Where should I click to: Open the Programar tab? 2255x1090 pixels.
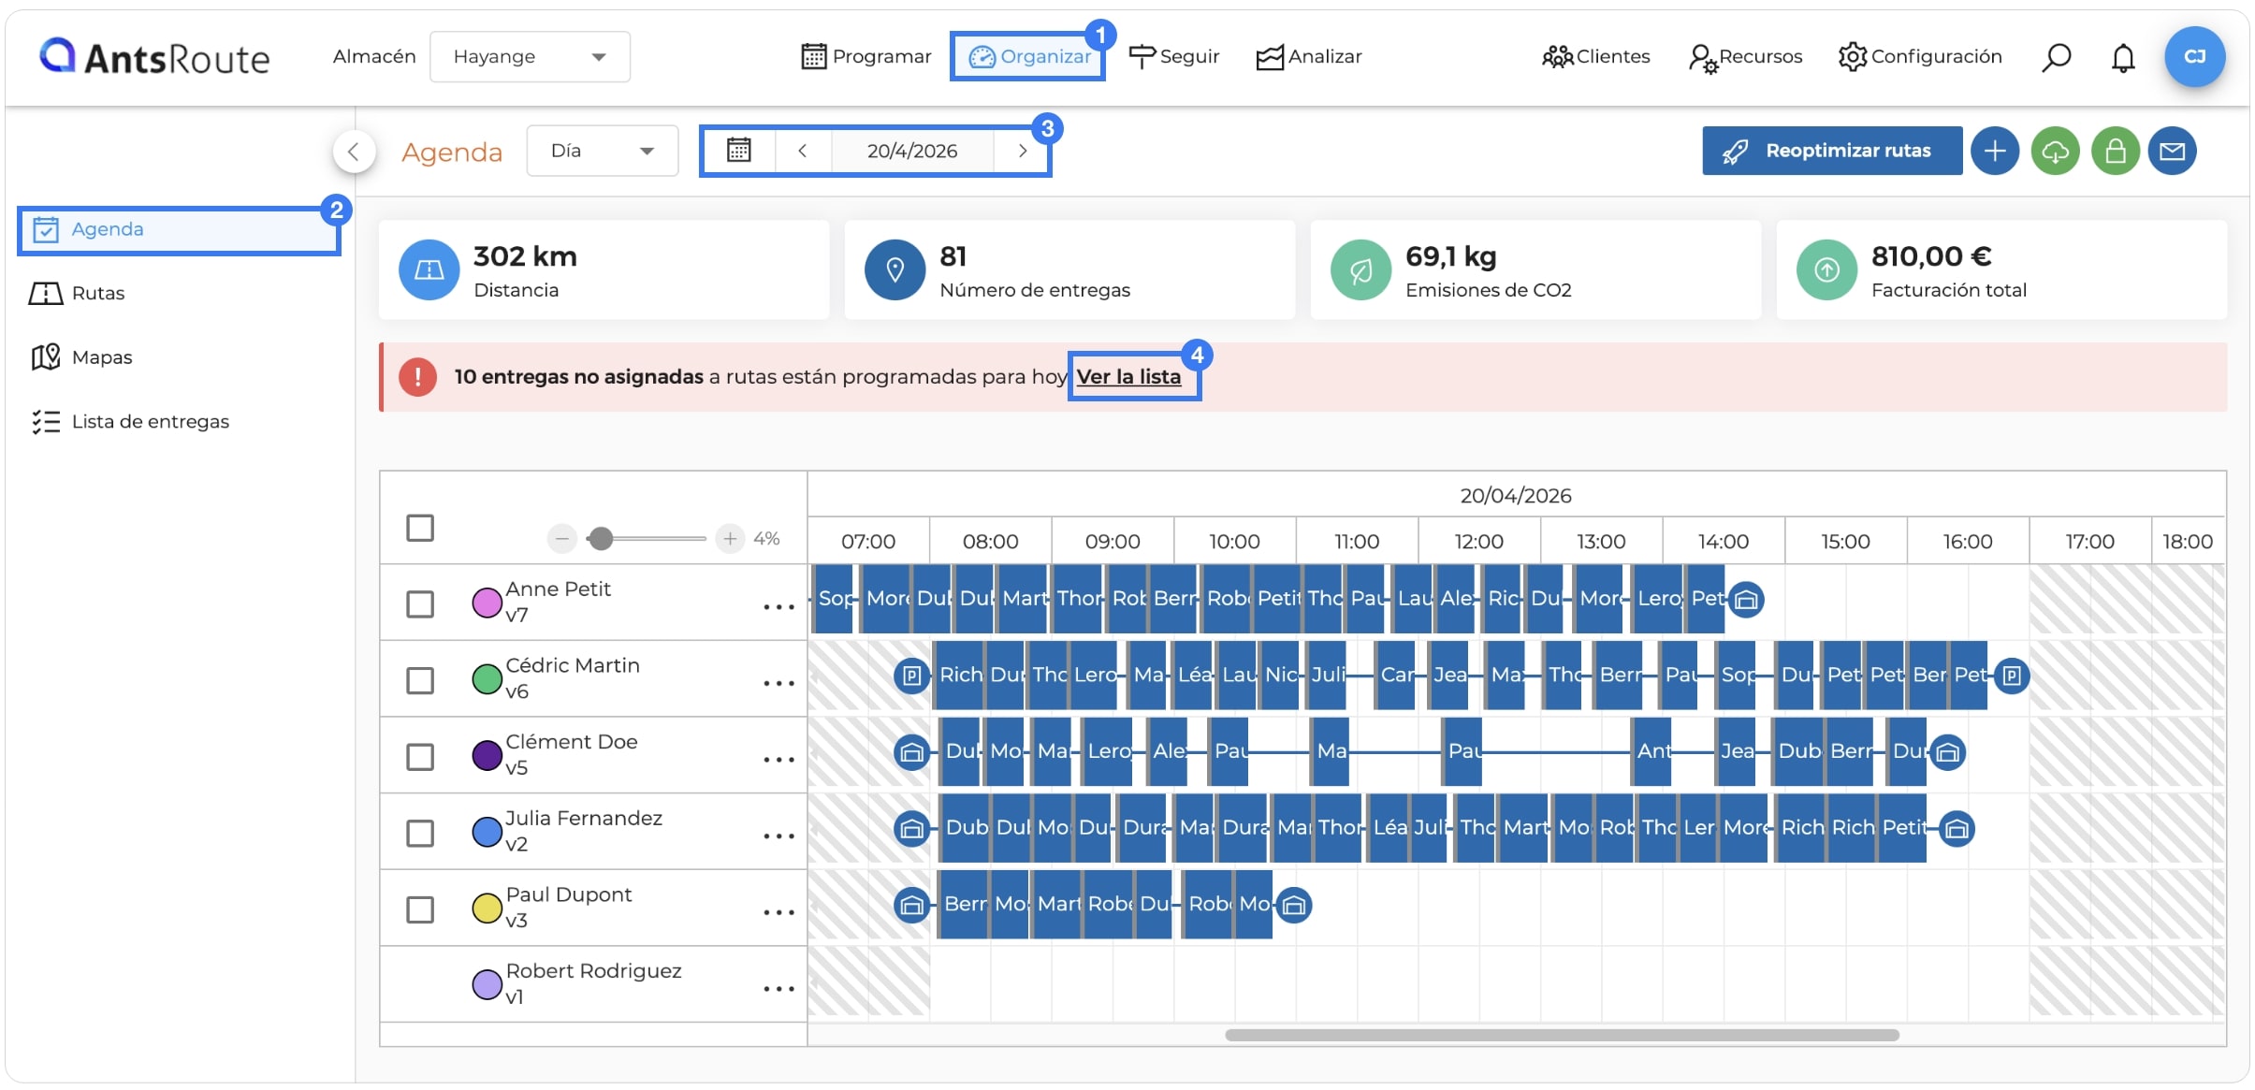pyautogui.click(x=866, y=57)
